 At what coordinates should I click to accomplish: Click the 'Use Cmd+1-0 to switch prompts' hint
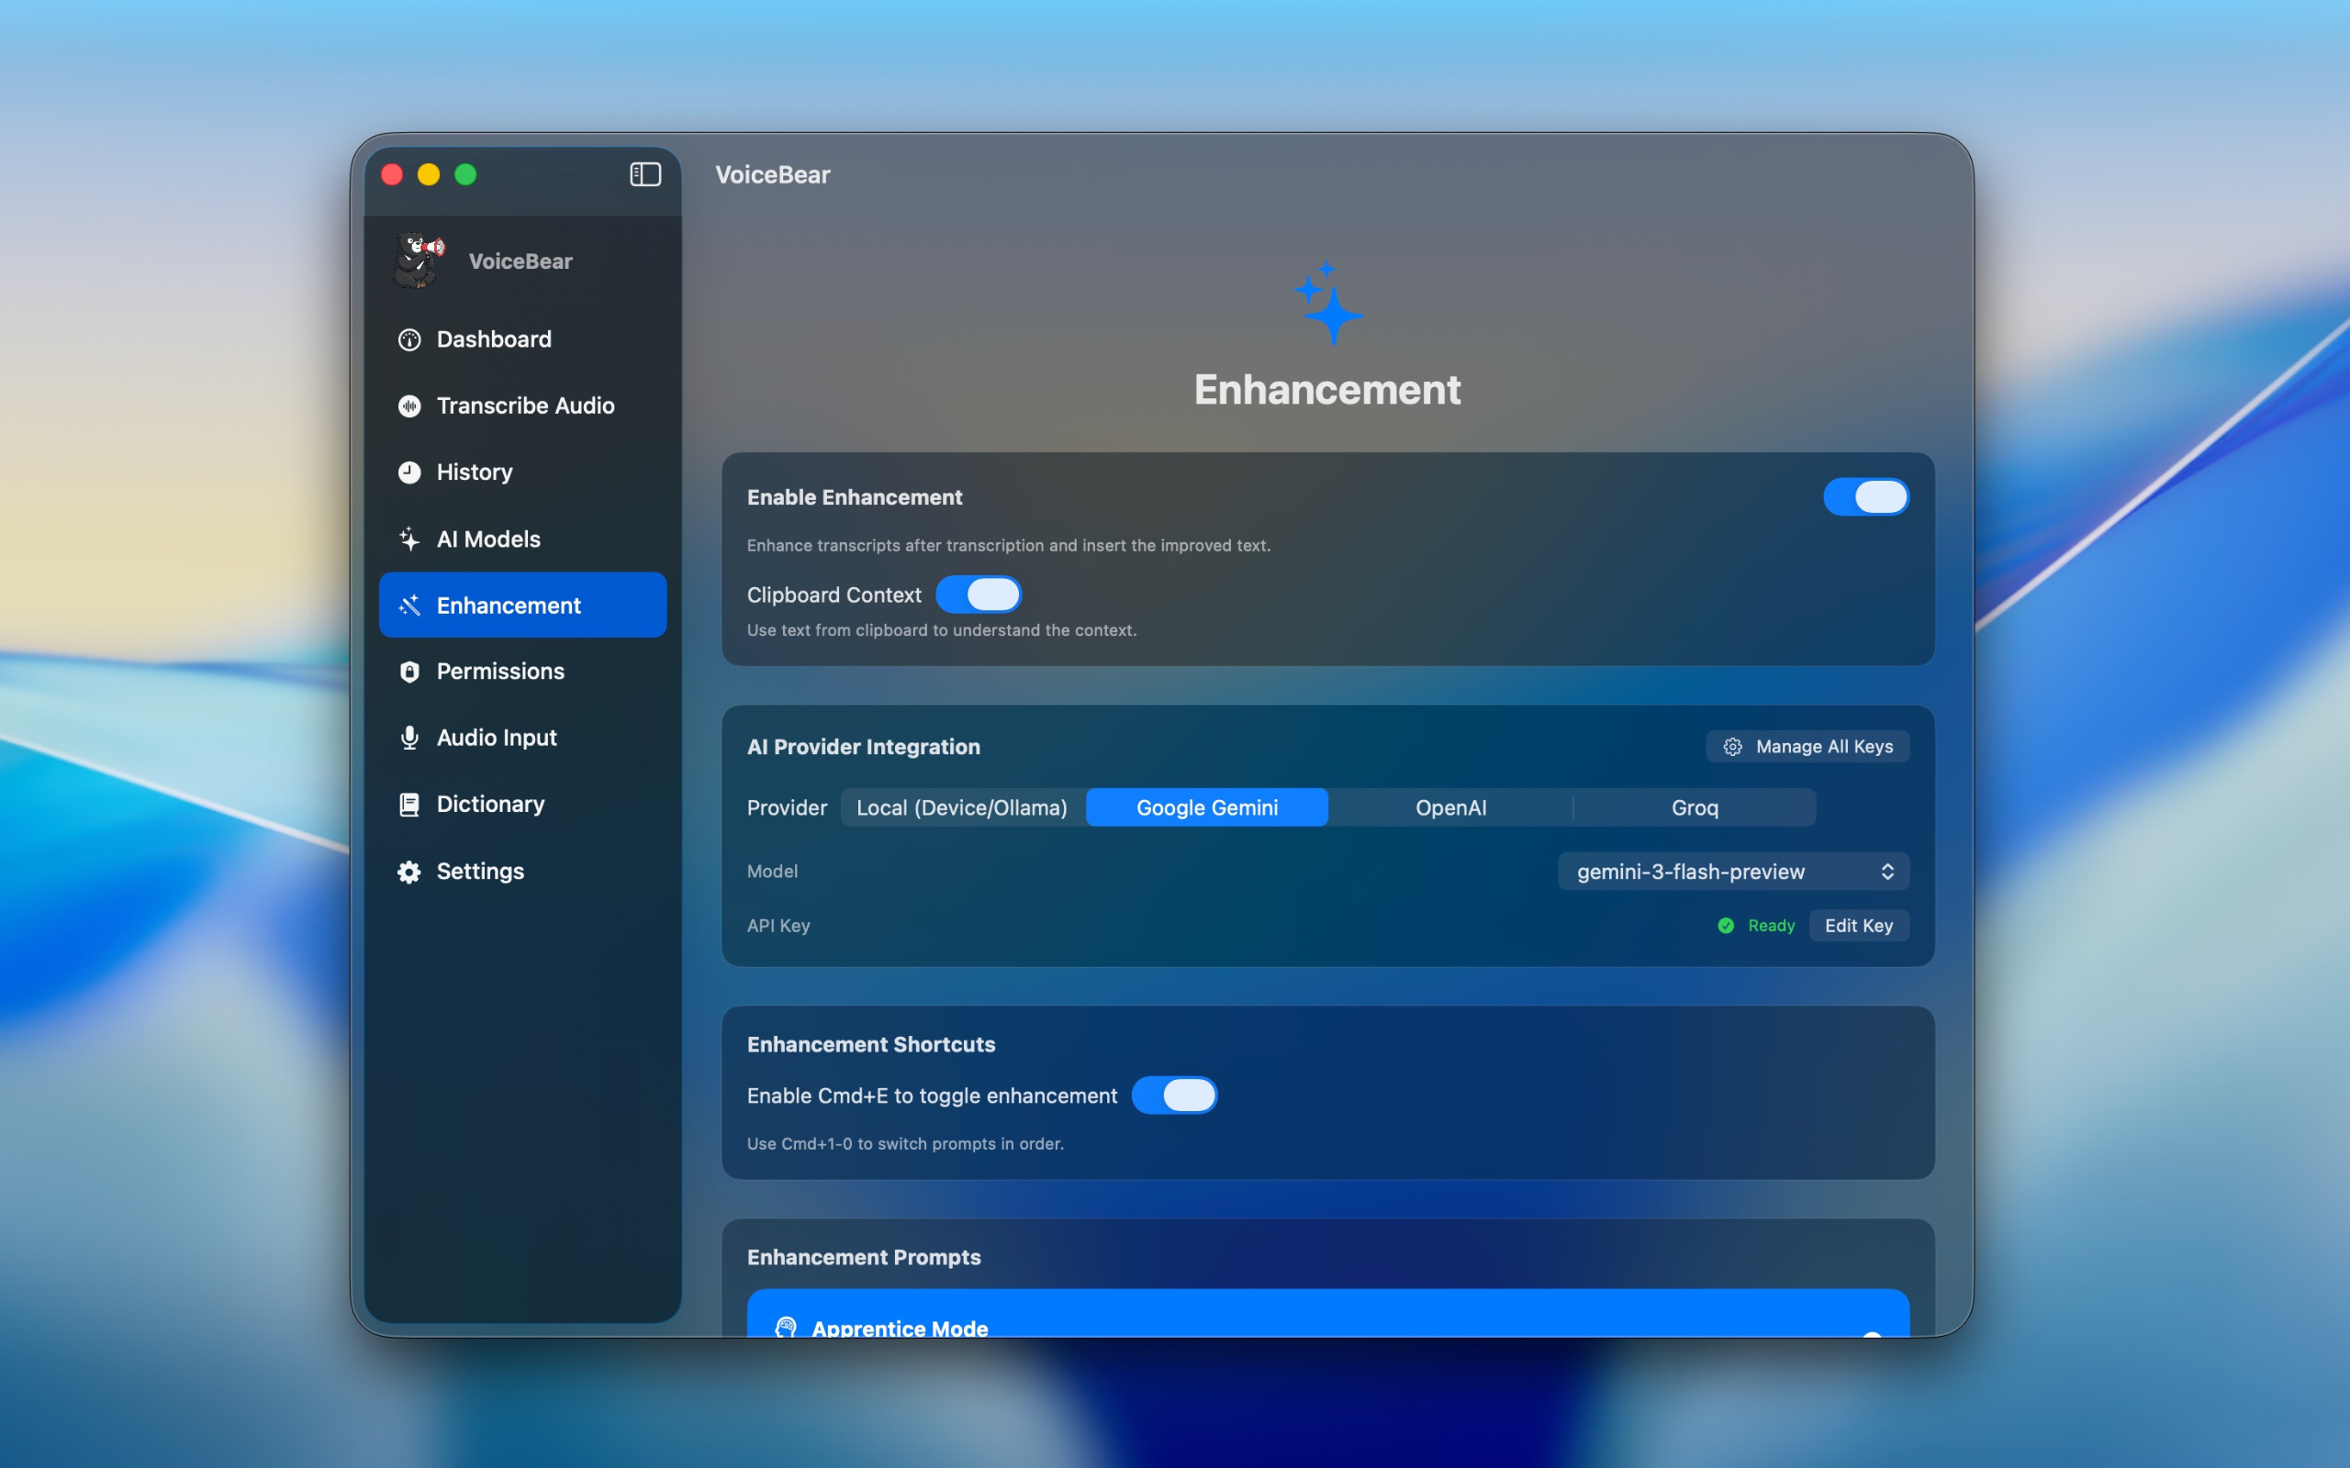(905, 1144)
